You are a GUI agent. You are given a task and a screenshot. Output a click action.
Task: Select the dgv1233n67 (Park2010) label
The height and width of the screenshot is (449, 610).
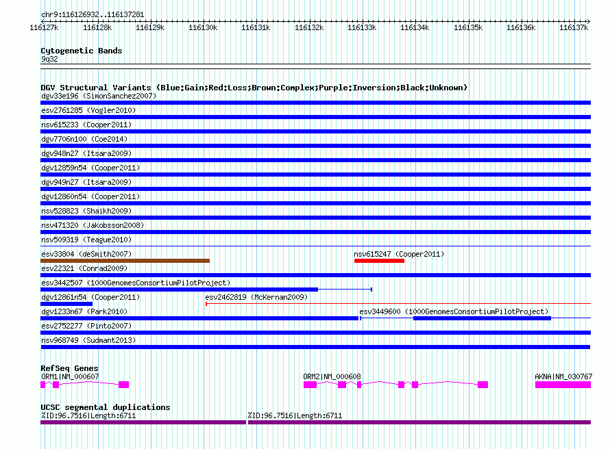84,311
